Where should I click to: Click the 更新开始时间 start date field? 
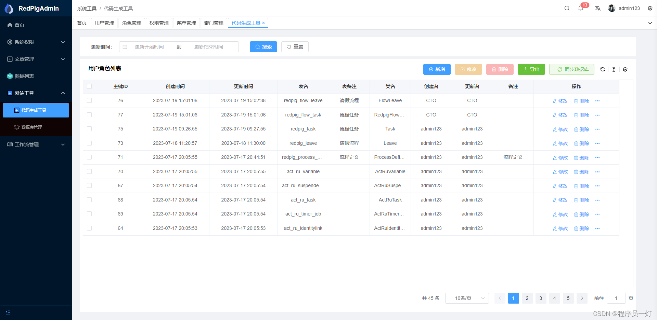point(149,47)
